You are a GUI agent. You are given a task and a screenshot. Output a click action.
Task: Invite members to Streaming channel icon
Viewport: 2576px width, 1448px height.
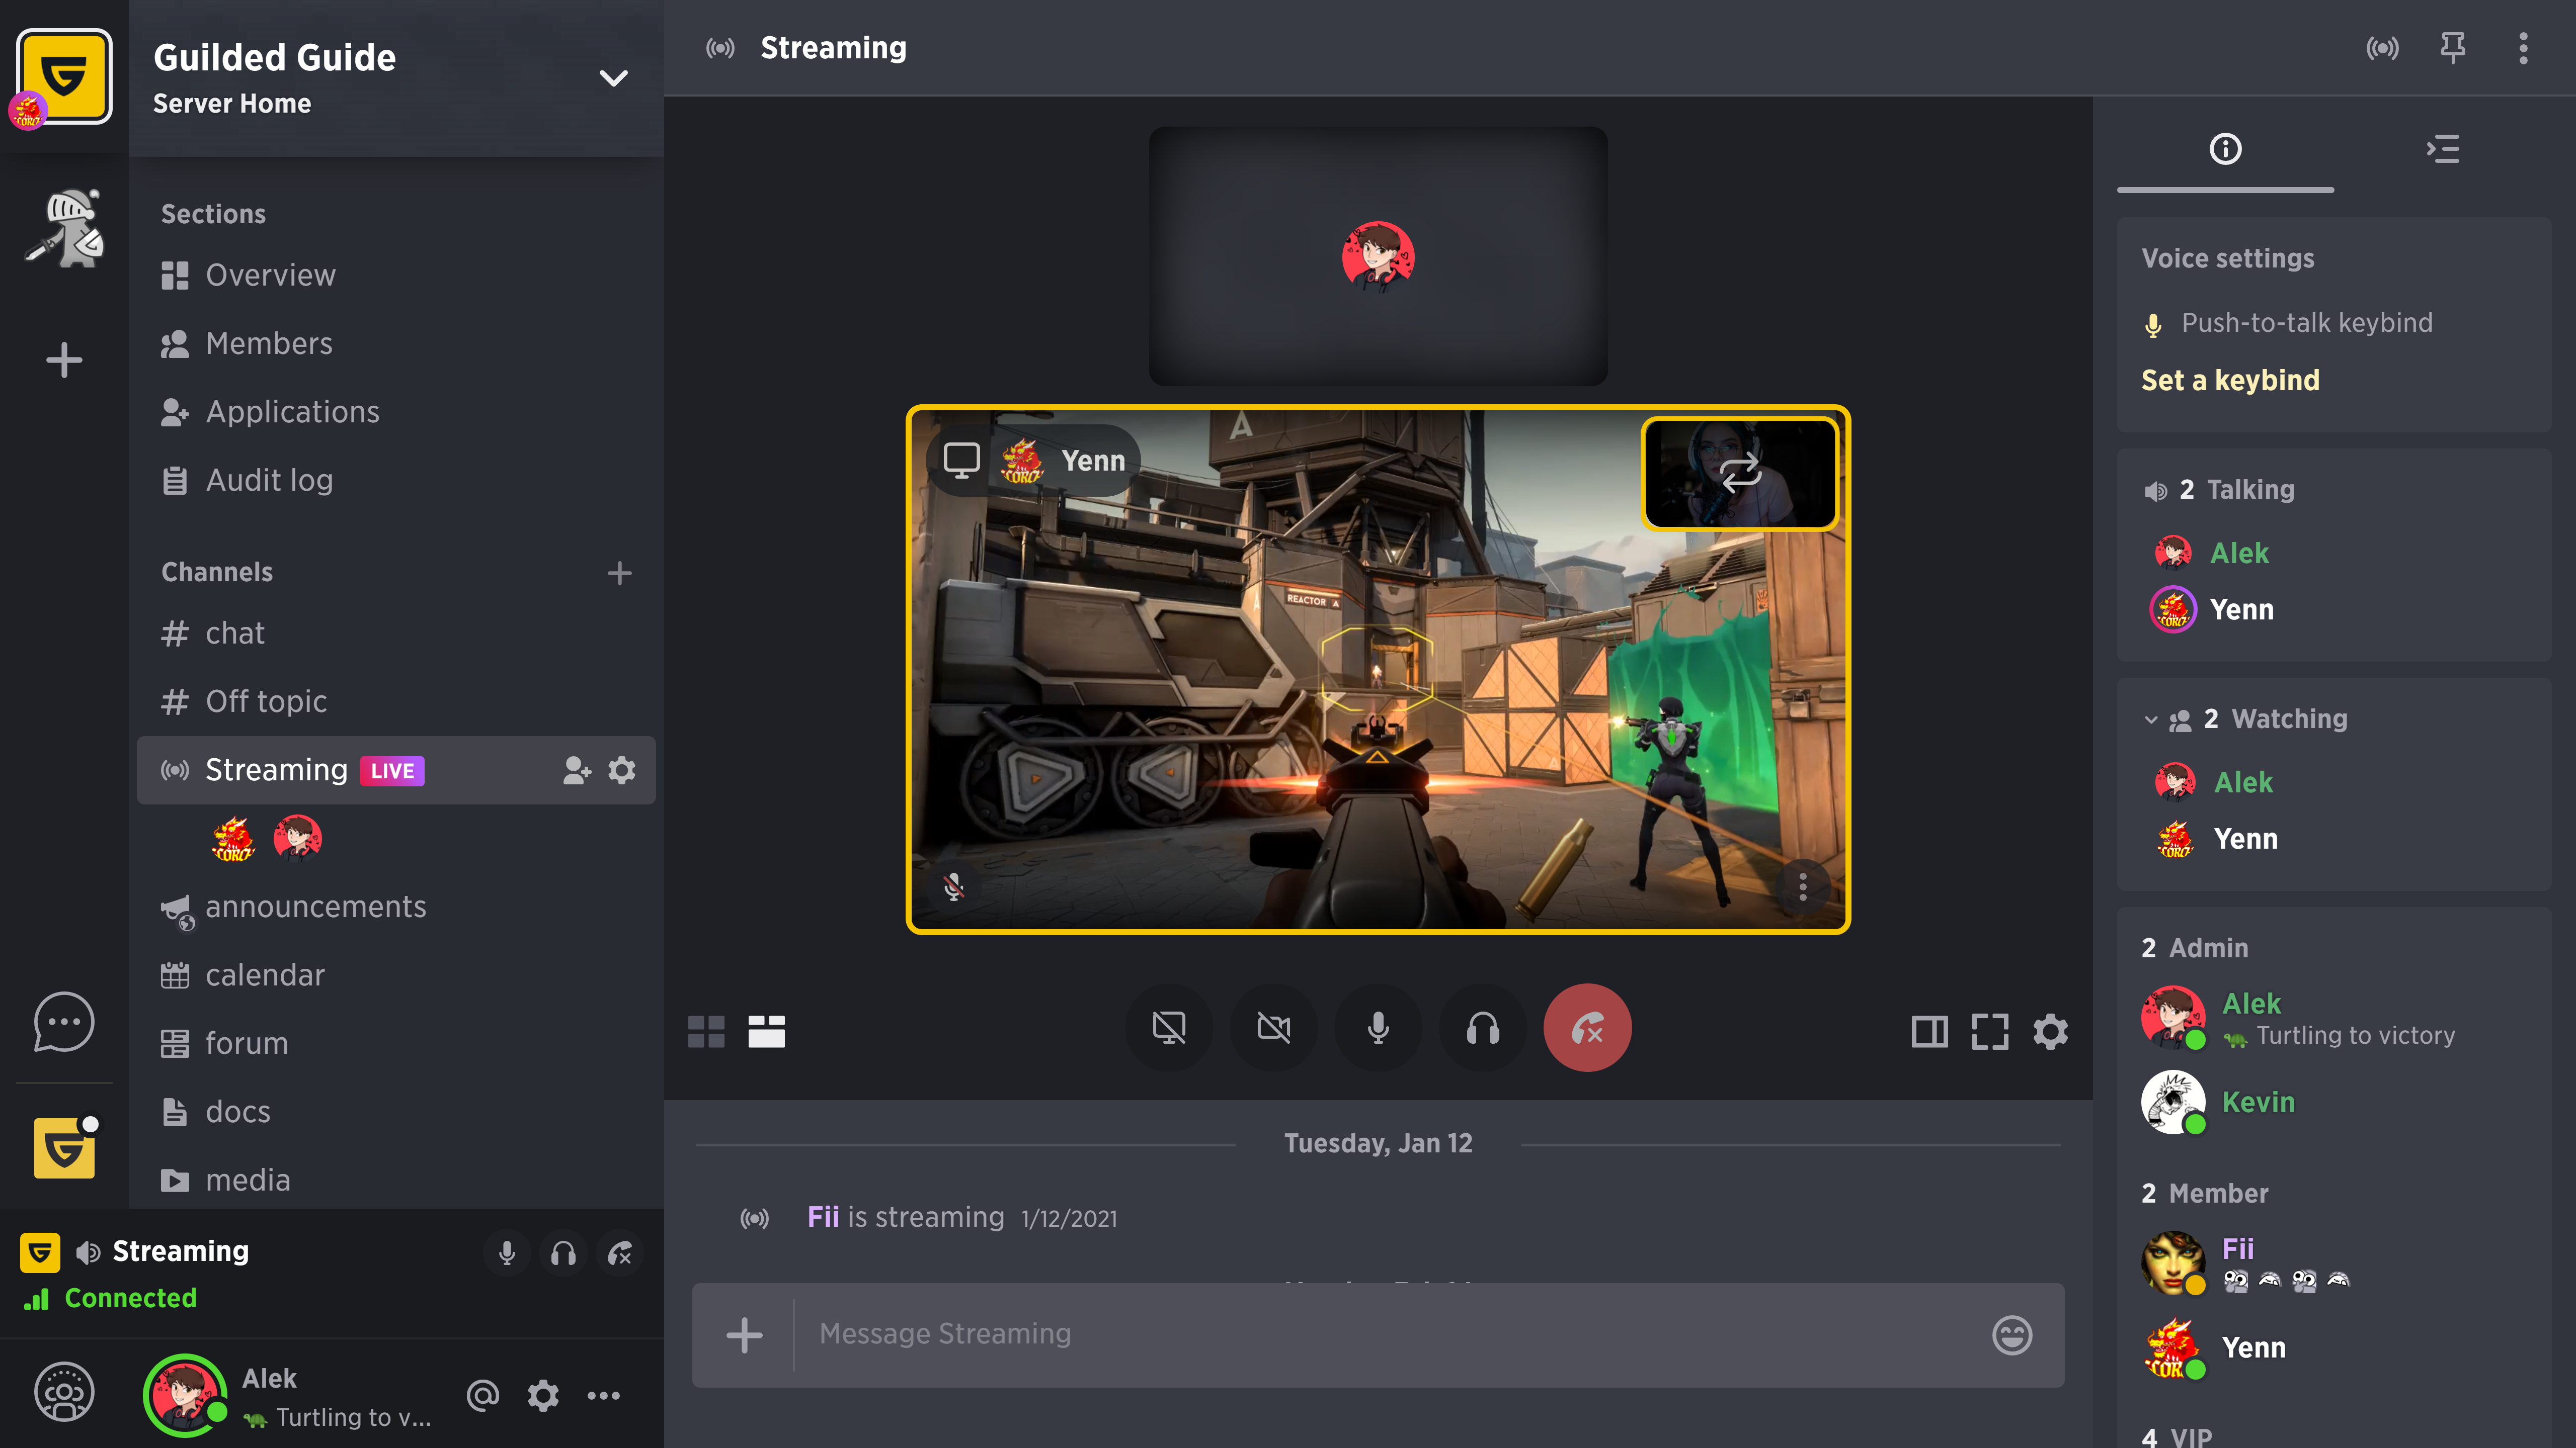577,770
